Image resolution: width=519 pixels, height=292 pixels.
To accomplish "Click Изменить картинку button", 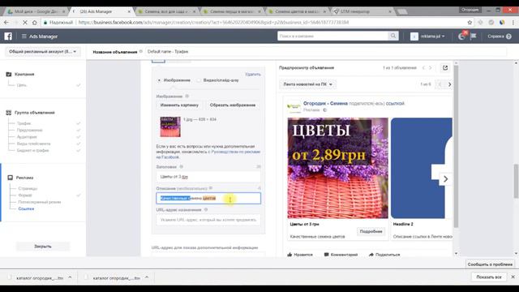I will [179, 105].
